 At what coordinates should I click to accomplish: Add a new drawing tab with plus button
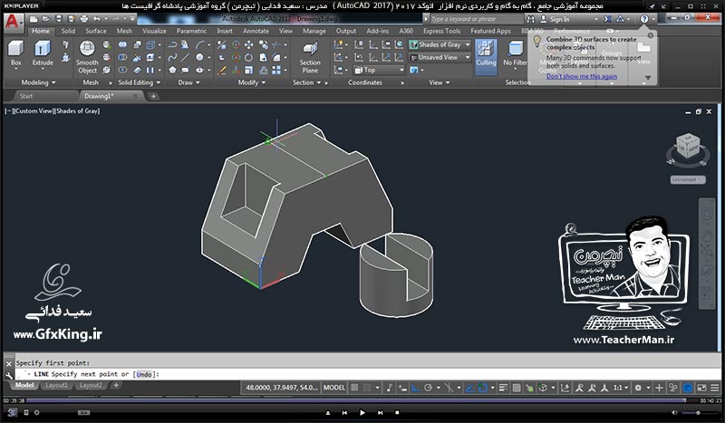[153, 96]
